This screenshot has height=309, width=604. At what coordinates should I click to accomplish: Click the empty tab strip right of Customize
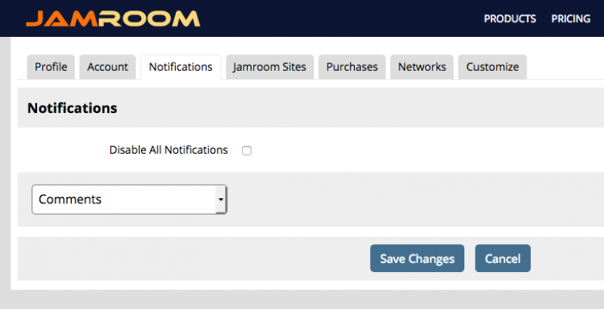565,67
